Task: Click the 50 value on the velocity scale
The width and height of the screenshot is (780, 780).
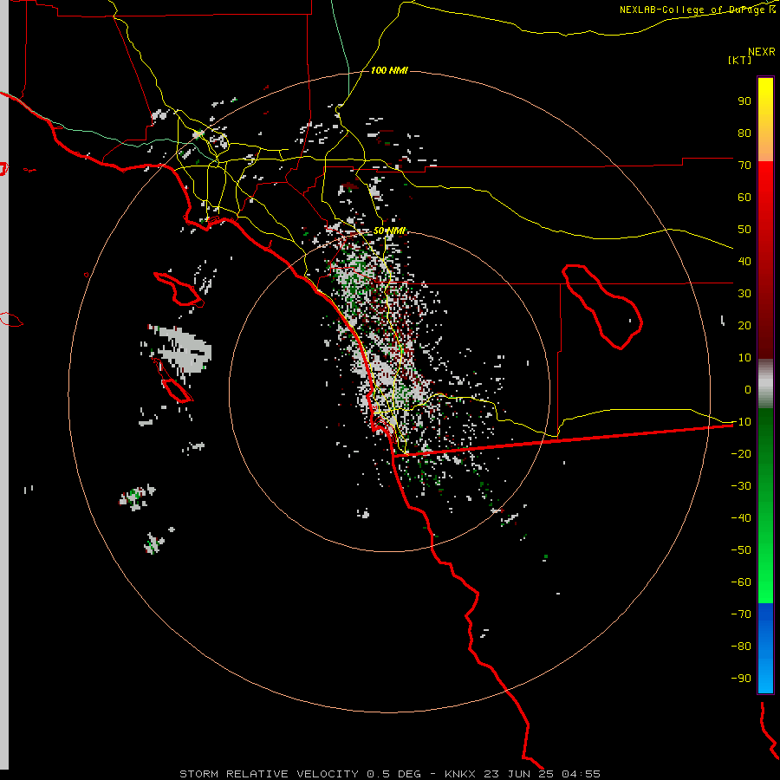Action: [744, 230]
